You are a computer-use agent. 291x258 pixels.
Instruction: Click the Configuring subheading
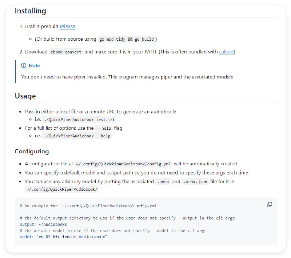[x=32, y=152]
